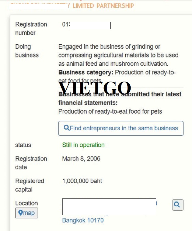This screenshot has width=192, height=231.
Task: Select the status field label
Action: [23, 145]
